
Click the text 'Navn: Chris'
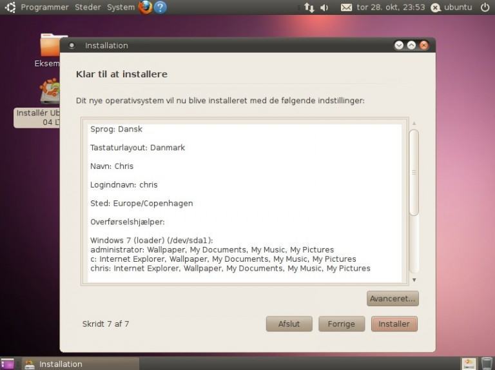(x=112, y=166)
